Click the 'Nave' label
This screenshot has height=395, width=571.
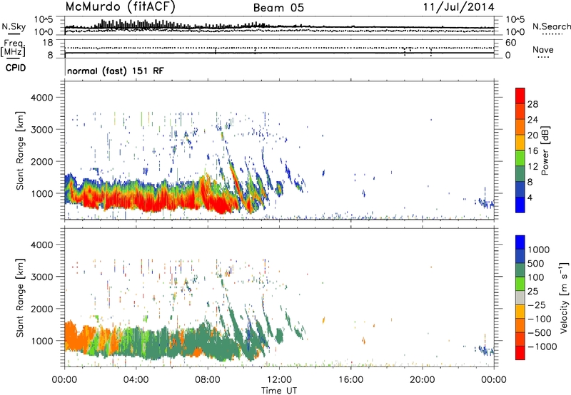tap(543, 50)
